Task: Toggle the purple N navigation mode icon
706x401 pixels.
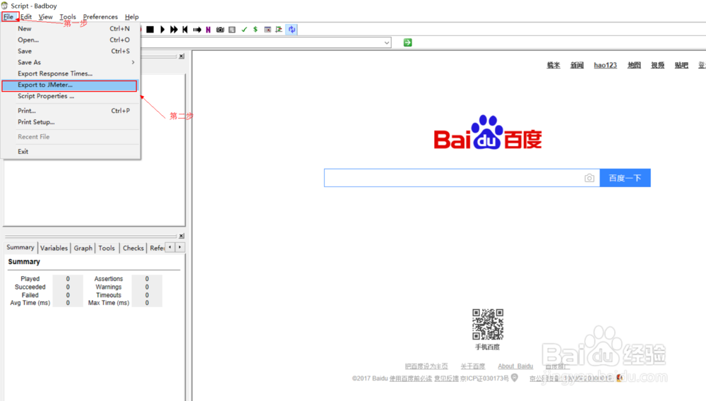Action: [208, 30]
